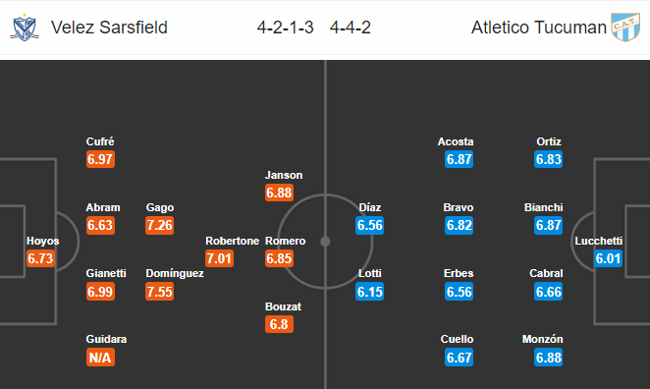The image size is (650, 389).
Task: Click the Atletico Tucuman team crest
Action: 626,27
